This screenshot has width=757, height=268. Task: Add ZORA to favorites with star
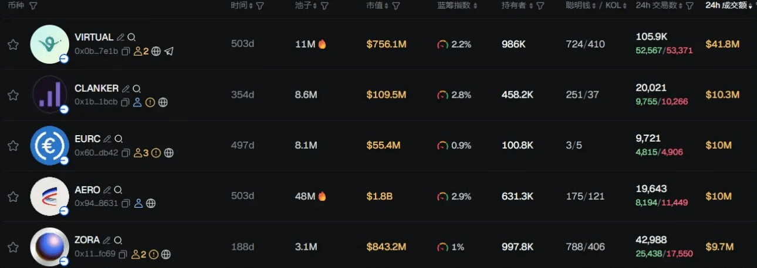point(13,248)
